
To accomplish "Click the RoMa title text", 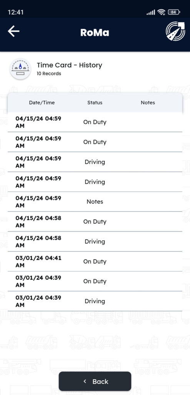I will [95, 32].
